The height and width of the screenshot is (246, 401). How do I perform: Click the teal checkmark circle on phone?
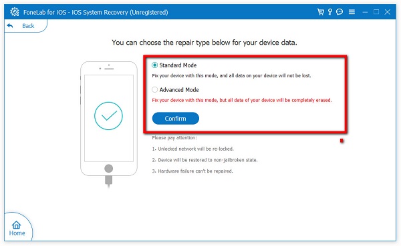(x=108, y=116)
